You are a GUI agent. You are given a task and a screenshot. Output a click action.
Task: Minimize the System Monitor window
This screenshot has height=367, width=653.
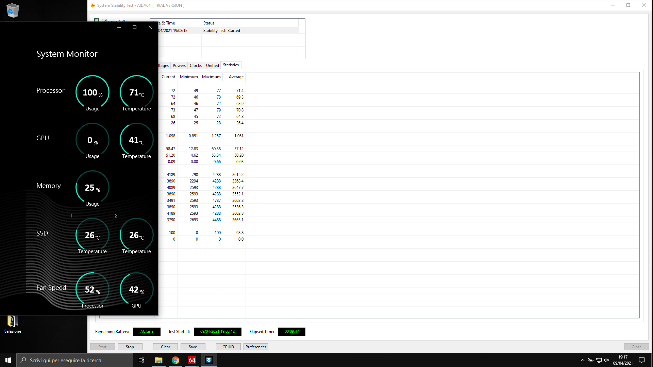(x=119, y=27)
